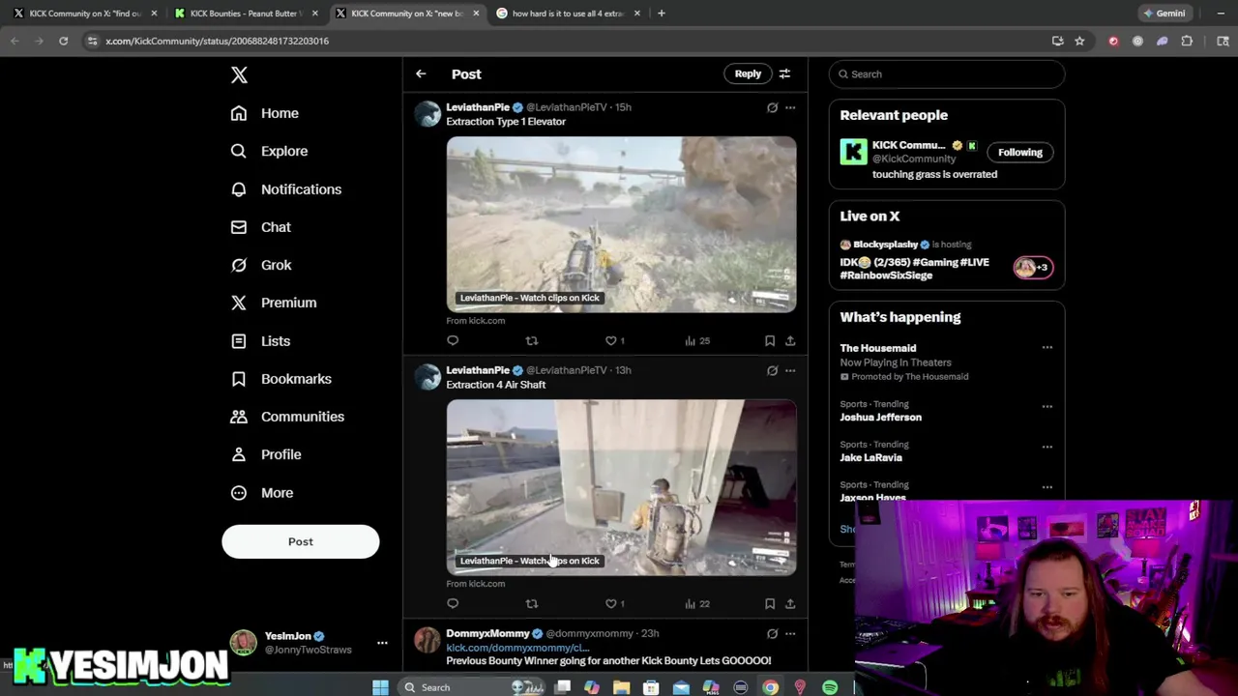This screenshot has width=1238, height=696.
Task: Play the Extraction Type 1 Elevator clip
Action: 621,224
